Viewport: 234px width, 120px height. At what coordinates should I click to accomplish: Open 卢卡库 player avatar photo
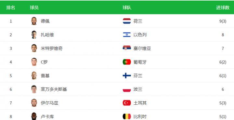[34, 116]
